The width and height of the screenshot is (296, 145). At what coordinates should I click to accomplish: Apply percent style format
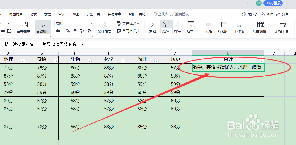68,31
